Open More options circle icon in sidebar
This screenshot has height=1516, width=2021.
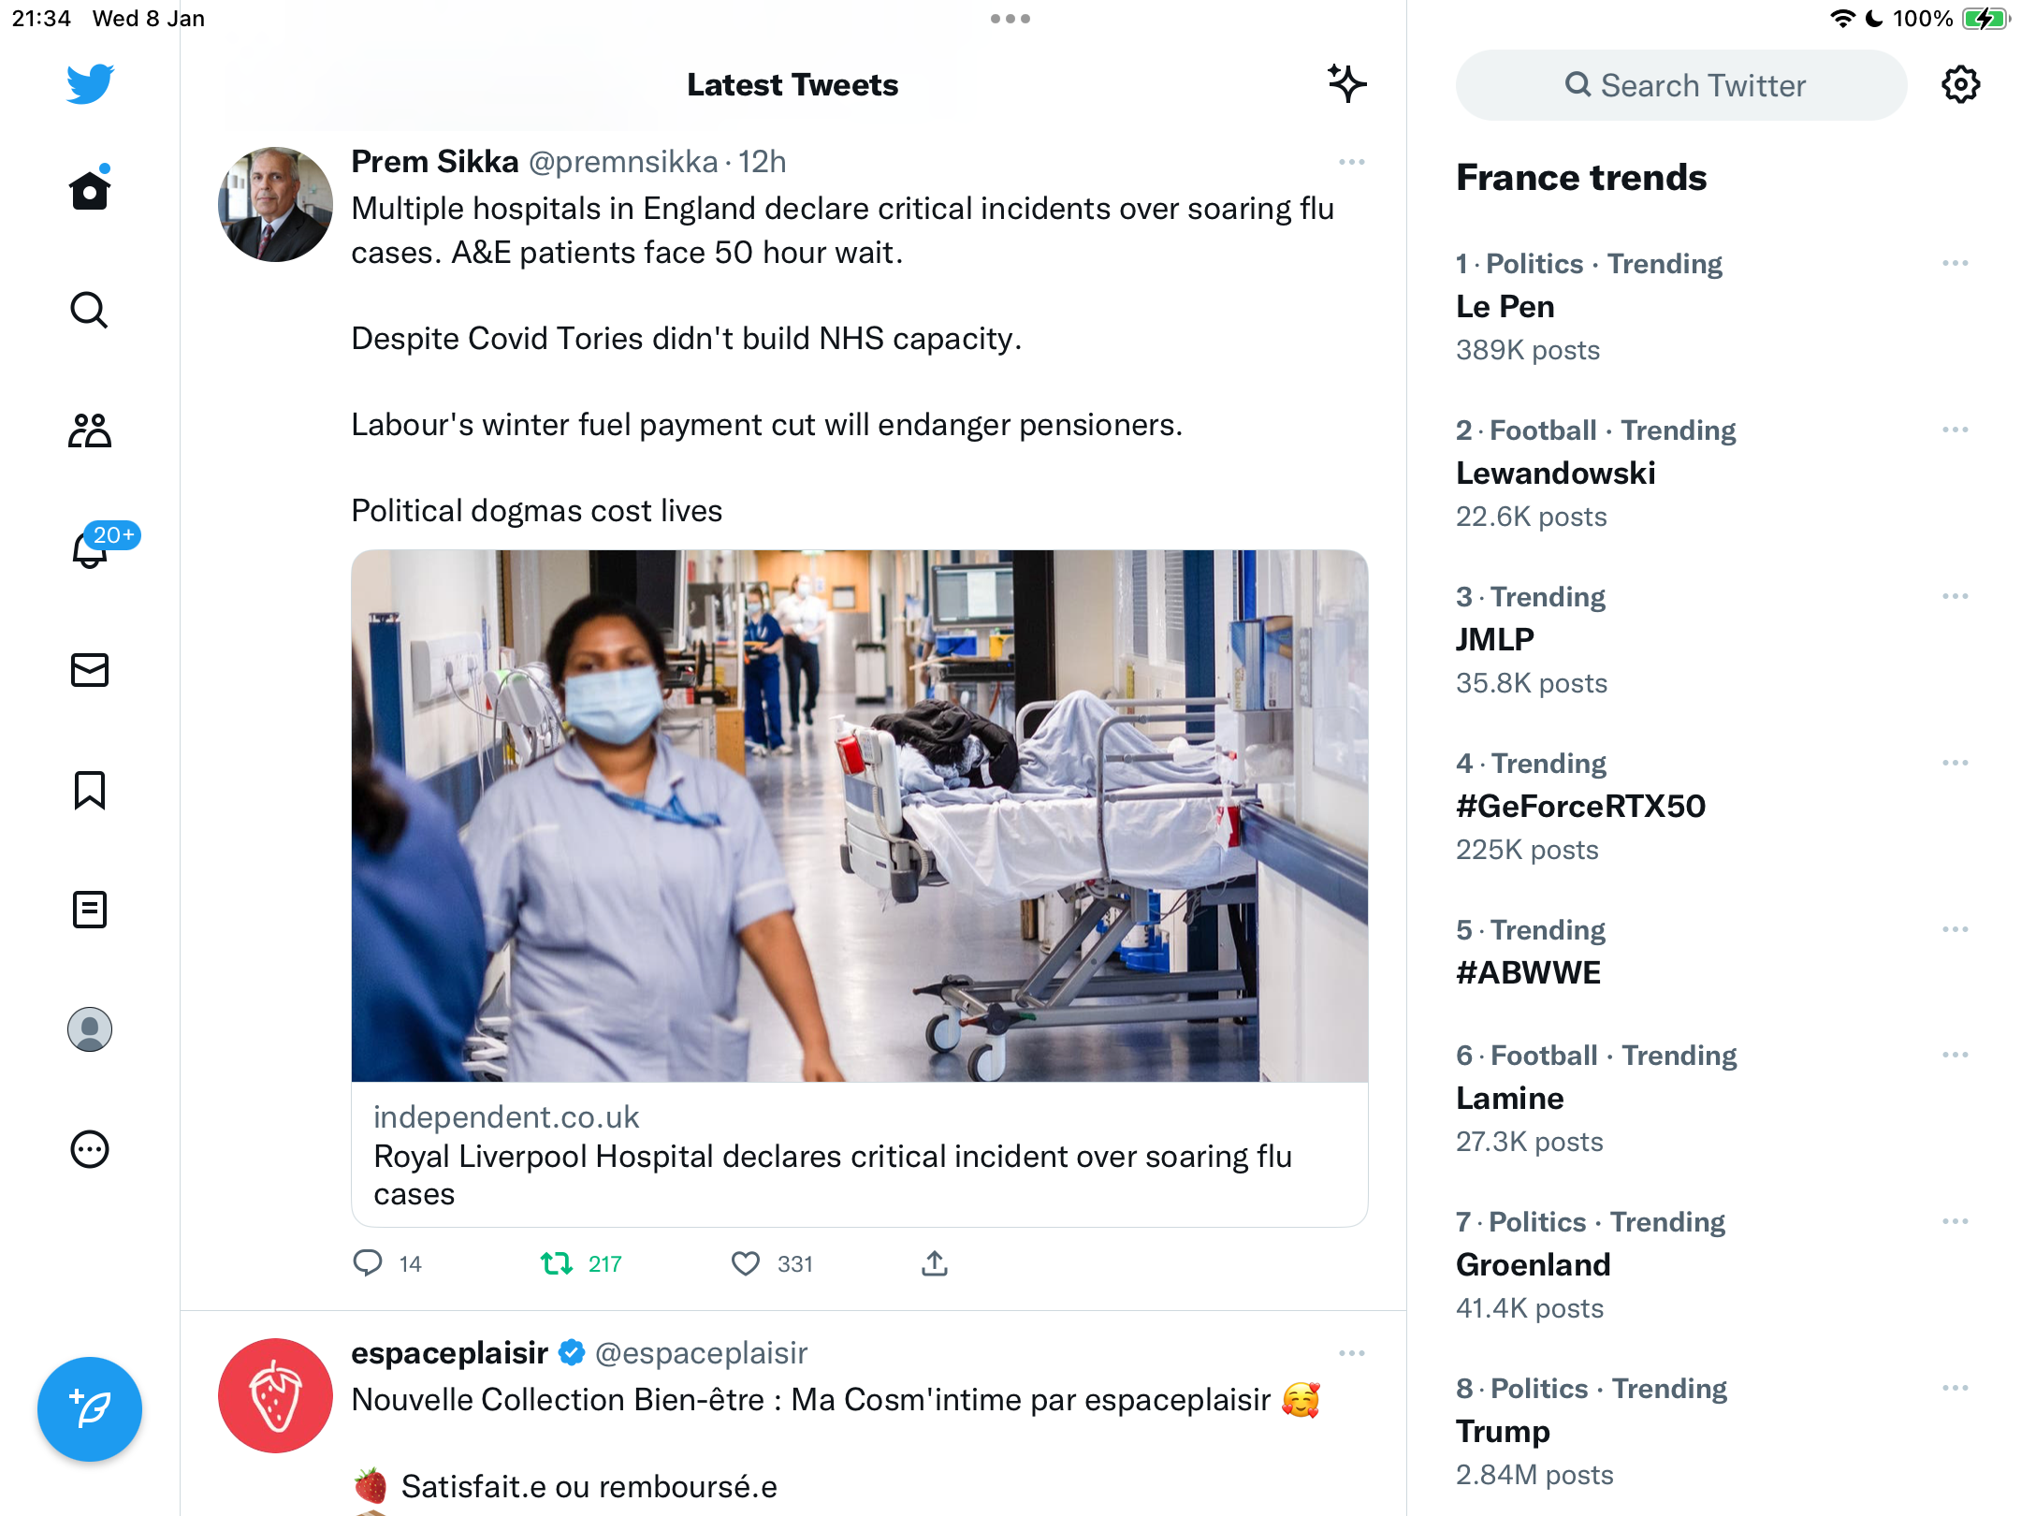tap(90, 1149)
